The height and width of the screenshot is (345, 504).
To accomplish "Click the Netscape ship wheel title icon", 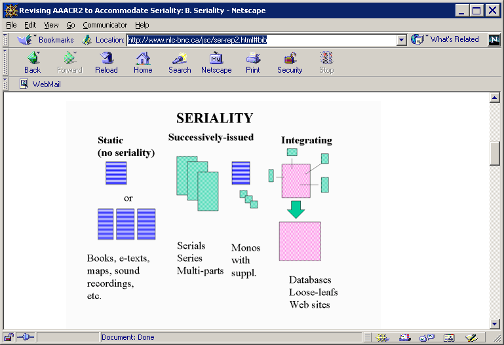I will tap(10, 10).
